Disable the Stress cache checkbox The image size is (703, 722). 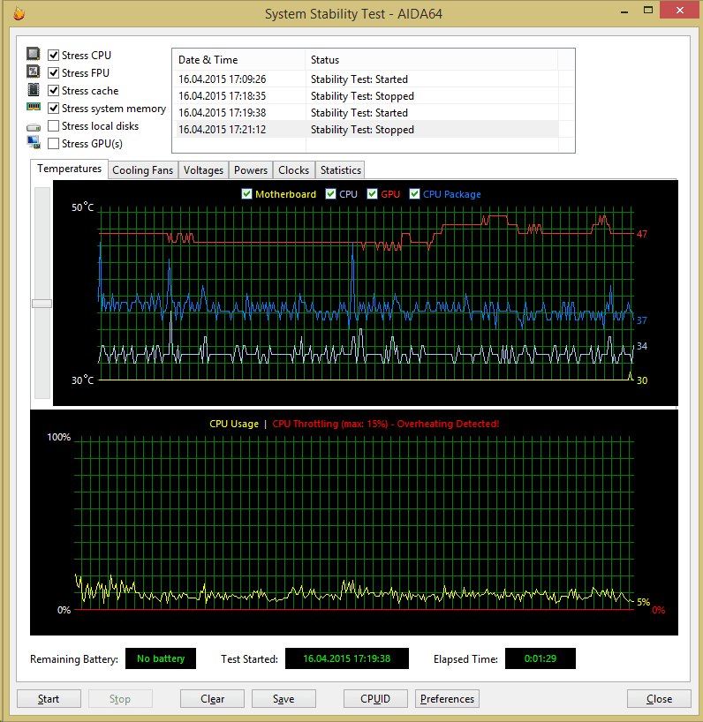[x=54, y=91]
